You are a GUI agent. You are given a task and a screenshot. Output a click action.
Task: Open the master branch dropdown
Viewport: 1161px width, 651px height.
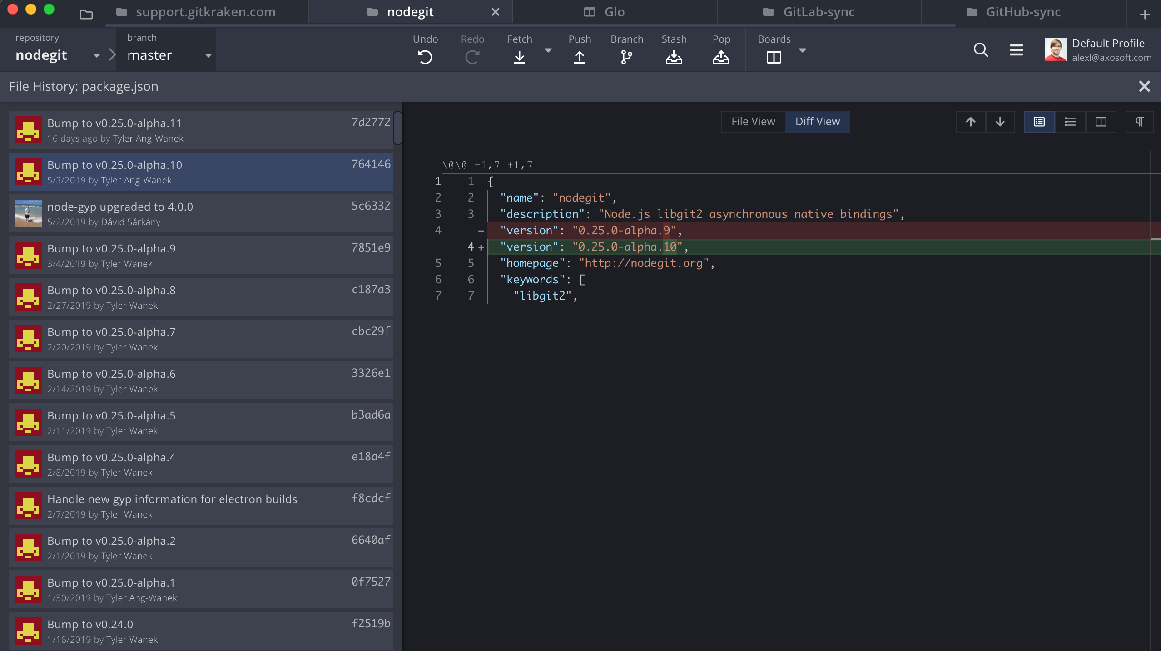(x=208, y=55)
